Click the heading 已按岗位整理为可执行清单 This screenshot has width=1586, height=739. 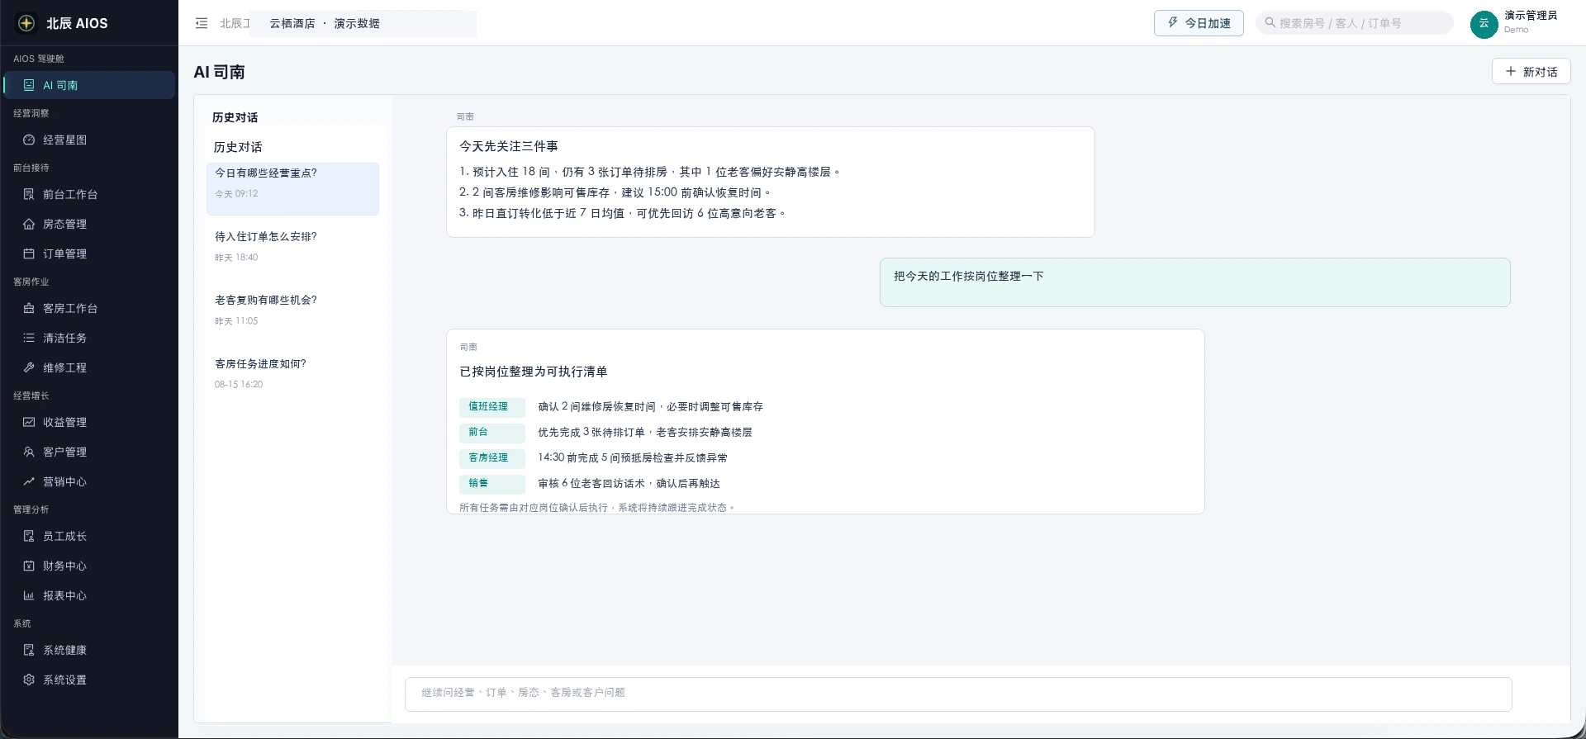pos(534,372)
